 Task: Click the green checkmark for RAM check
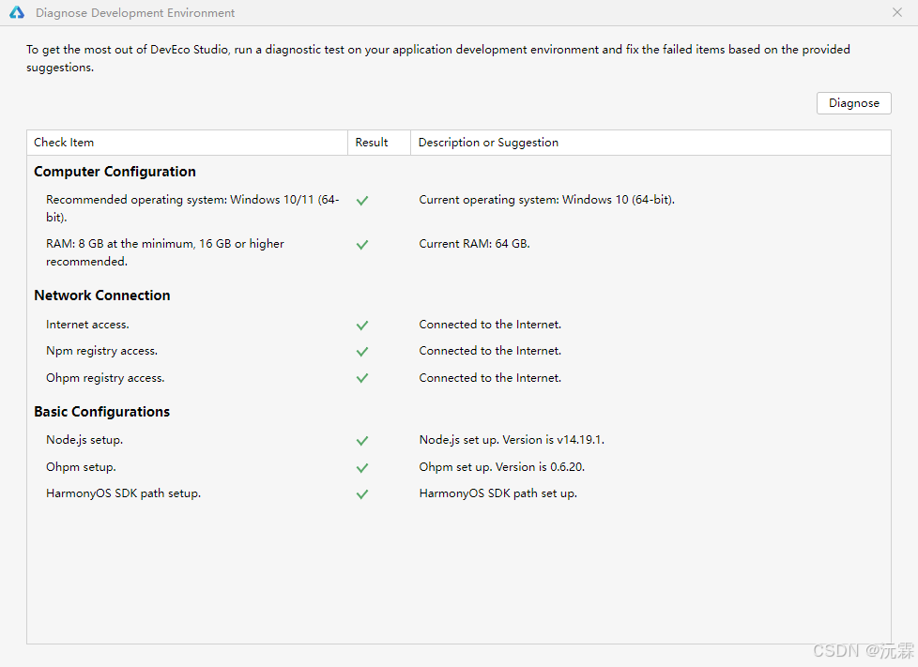[362, 245]
